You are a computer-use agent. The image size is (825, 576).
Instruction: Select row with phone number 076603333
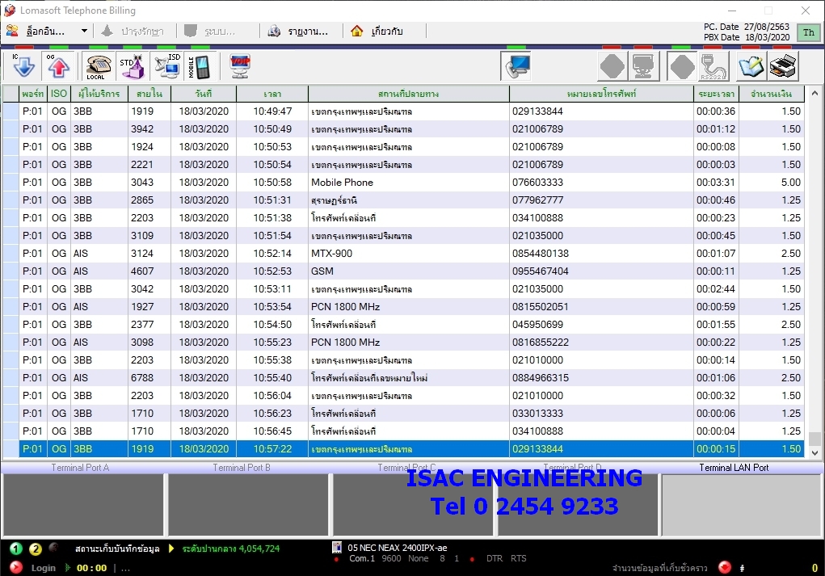coord(403,183)
